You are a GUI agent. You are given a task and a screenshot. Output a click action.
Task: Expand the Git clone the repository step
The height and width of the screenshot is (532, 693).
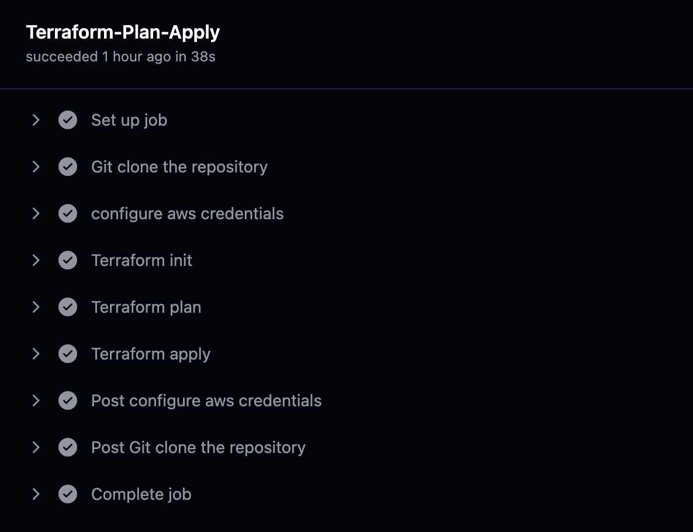click(x=36, y=167)
